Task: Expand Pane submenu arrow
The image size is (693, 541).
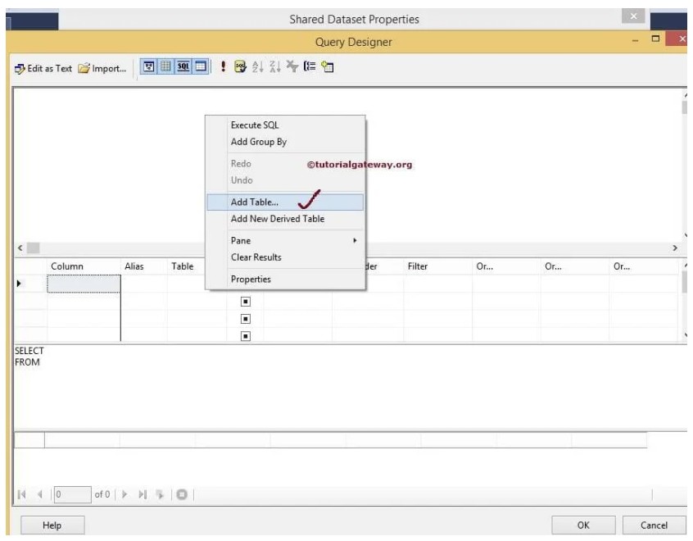Action: coord(355,241)
